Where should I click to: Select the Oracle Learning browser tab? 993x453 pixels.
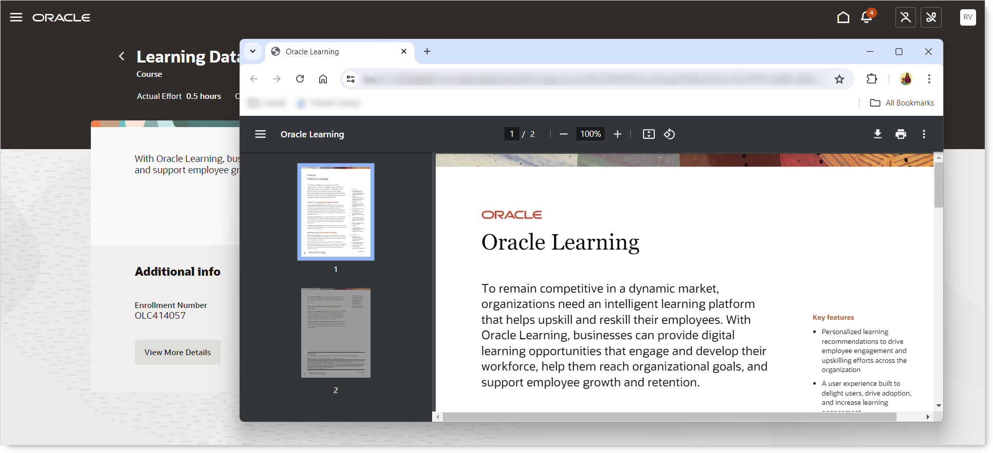(339, 52)
